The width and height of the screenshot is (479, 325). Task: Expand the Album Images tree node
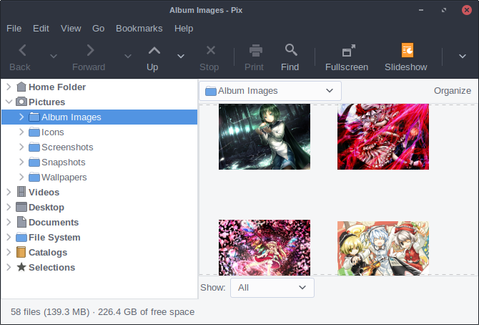[x=21, y=117]
